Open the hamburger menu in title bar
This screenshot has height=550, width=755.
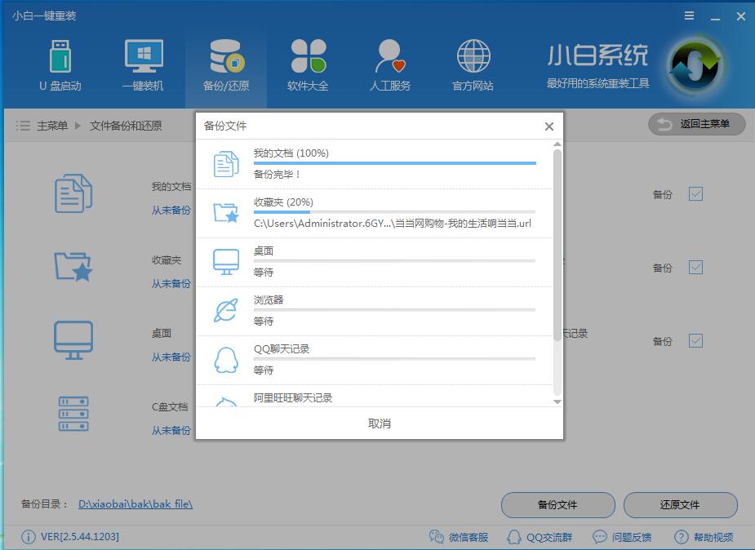point(688,16)
